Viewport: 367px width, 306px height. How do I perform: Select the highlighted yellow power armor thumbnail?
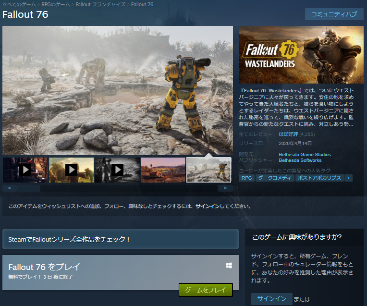click(x=209, y=170)
